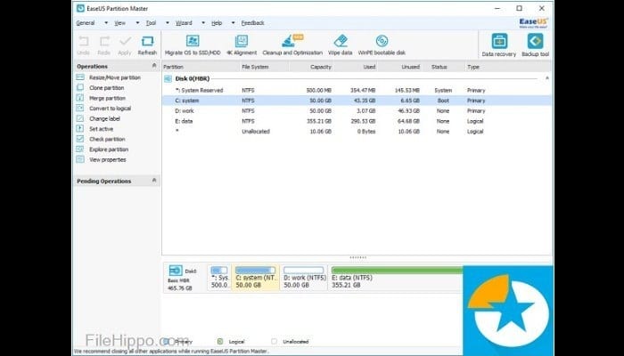Select the System Reserved block in disk map

(x=219, y=278)
